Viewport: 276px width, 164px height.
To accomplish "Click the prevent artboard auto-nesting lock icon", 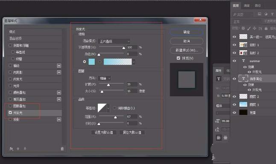I will pos(260,28).
